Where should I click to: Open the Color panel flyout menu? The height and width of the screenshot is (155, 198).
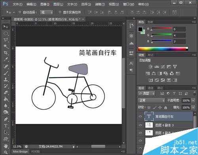(x=194, y=22)
